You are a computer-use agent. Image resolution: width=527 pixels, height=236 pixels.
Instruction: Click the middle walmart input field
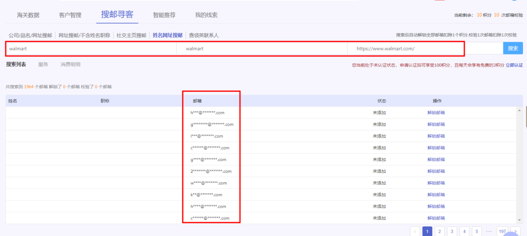(262, 49)
